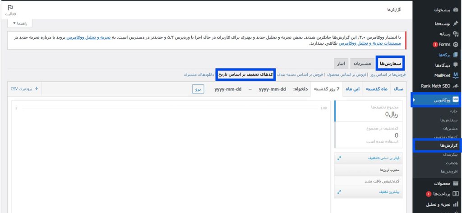Viewport: 462px width, 213px height.
Task: Open خانه under ووکامرس submenu
Action: point(453,111)
